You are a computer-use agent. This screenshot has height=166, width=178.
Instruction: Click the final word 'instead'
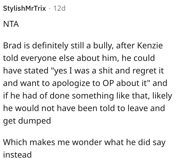point(17,155)
